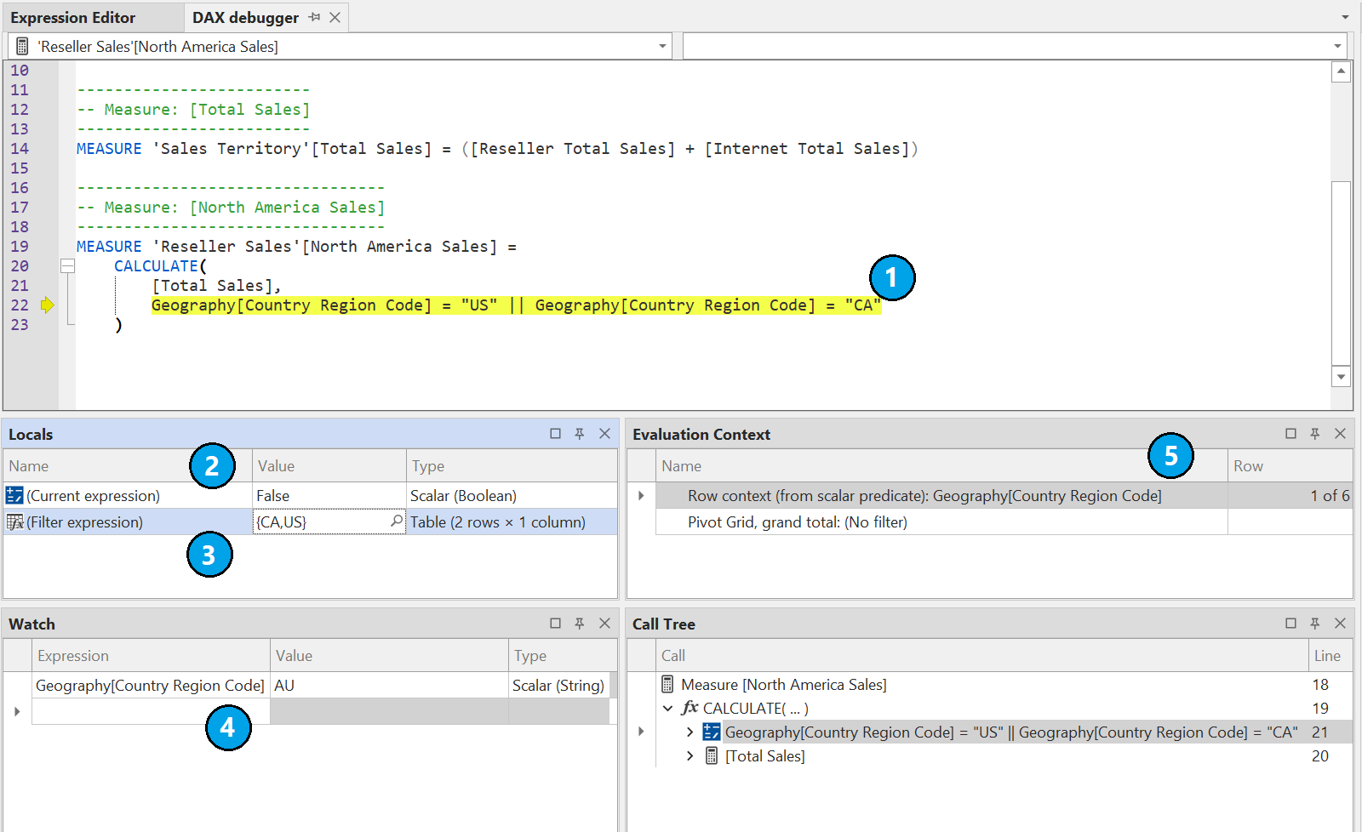
Task: Toggle the pin on the Evaluation Context panel
Action: click(x=1315, y=433)
